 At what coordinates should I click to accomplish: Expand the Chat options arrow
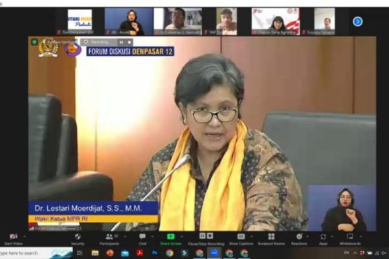pos(151,235)
